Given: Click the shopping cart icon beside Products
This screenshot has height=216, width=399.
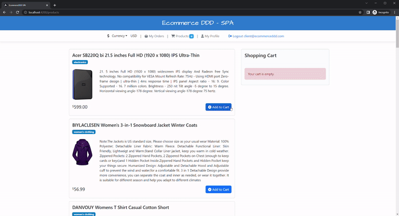Looking at the screenshot, I should tap(173, 36).
